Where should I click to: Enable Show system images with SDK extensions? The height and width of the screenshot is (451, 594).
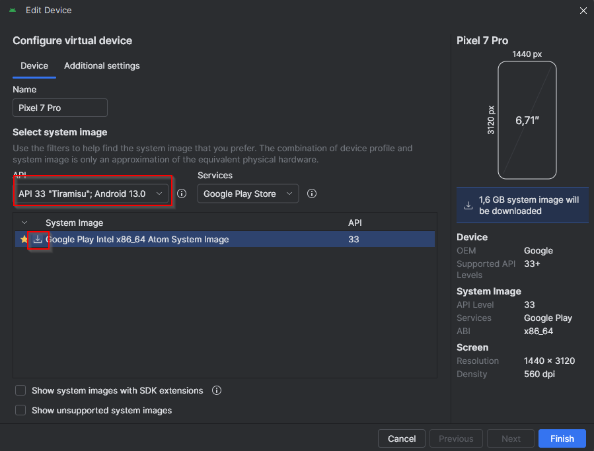pos(20,390)
